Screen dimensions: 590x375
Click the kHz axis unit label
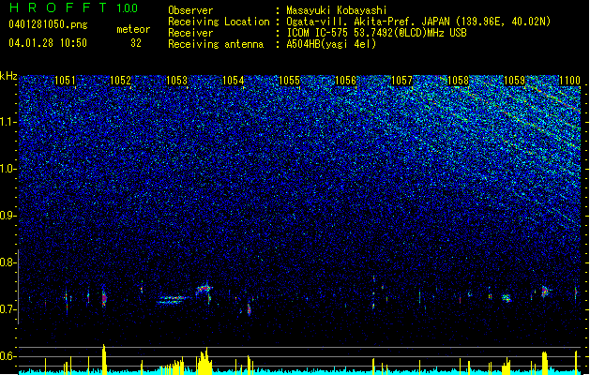(8, 76)
